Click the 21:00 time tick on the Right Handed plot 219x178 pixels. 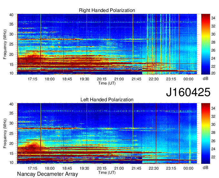[x=119, y=79]
